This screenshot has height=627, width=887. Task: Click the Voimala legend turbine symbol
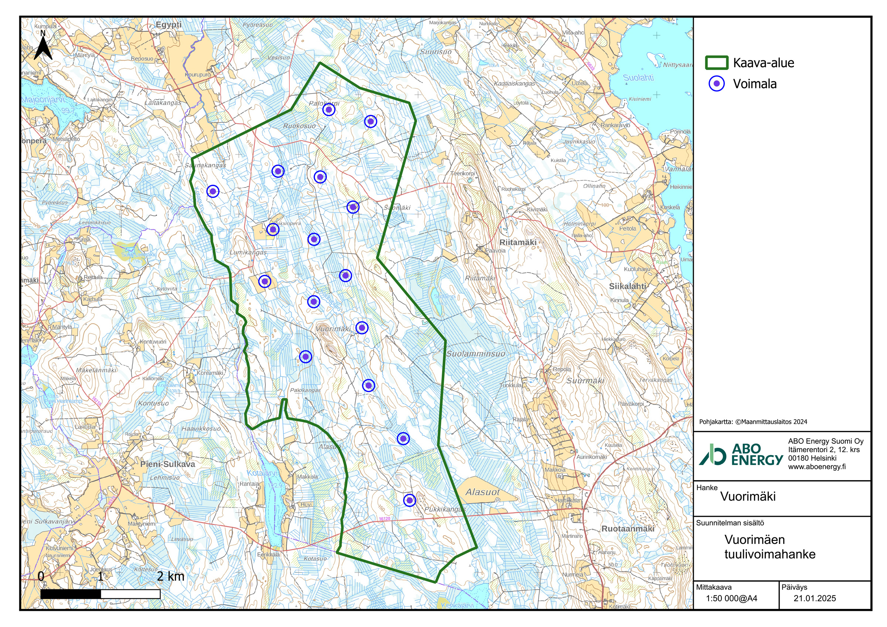(x=716, y=84)
